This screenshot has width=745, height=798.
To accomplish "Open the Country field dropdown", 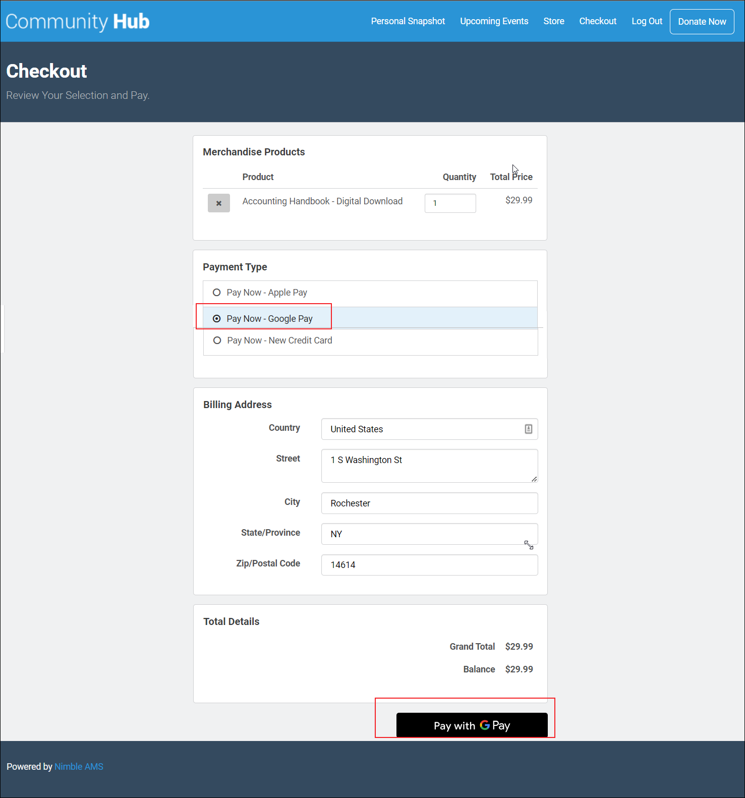I will click(429, 429).
